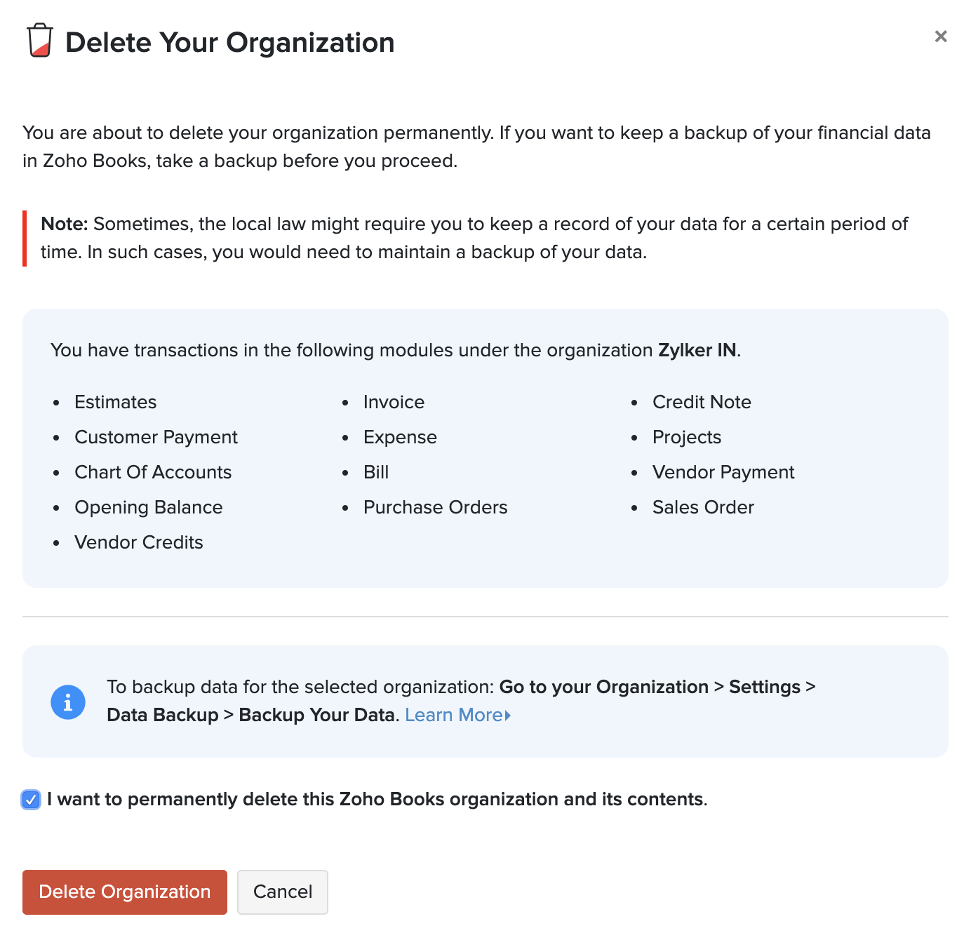
Task: Click the Zylker IN organization name
Action: [697, 350]
